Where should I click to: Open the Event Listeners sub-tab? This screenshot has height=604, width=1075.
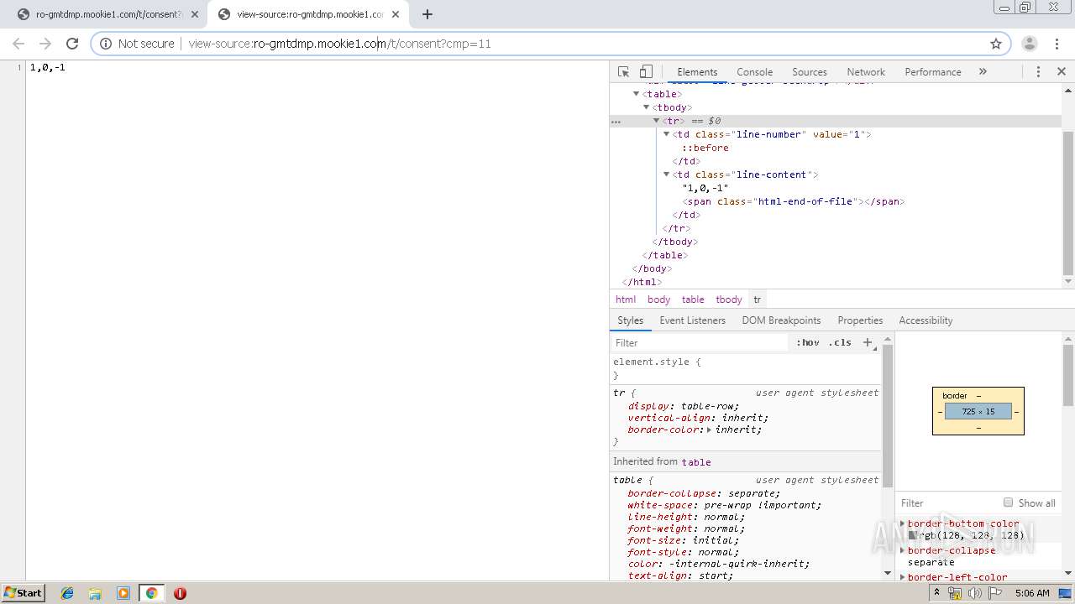point(692,320)
